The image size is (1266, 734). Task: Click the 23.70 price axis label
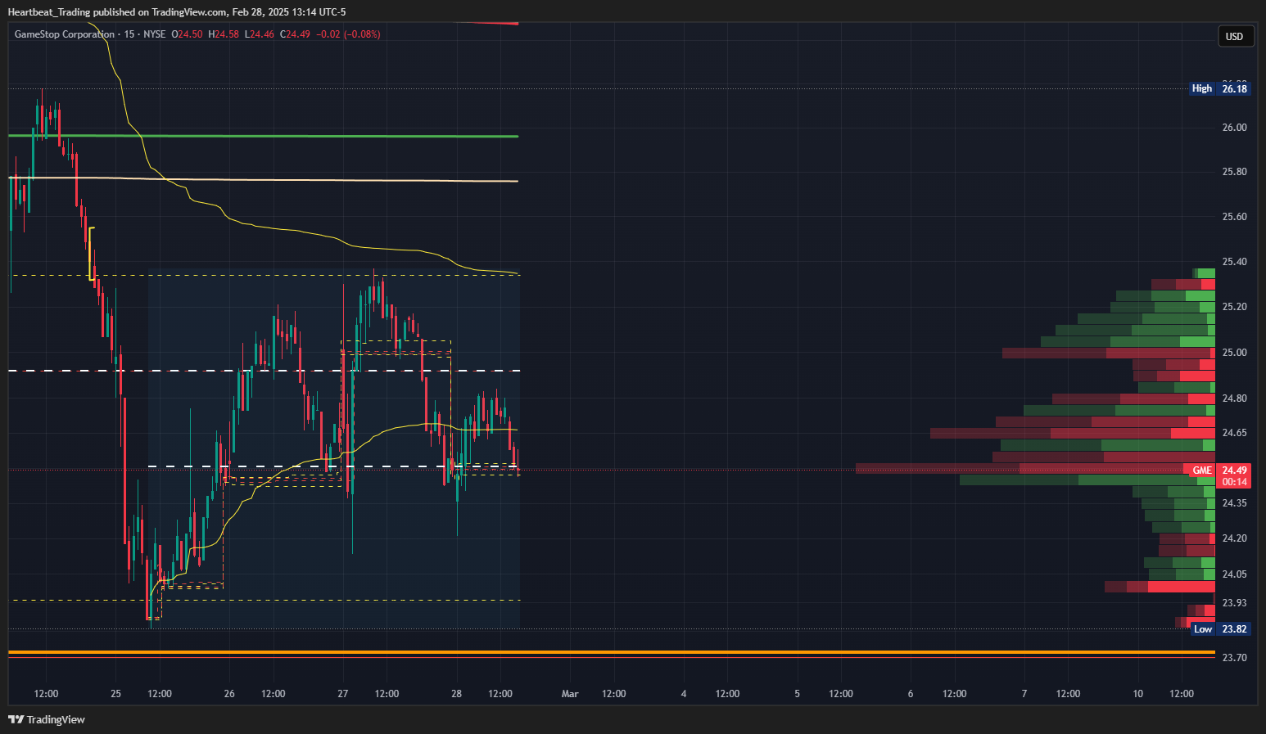tap(1234, 658)
